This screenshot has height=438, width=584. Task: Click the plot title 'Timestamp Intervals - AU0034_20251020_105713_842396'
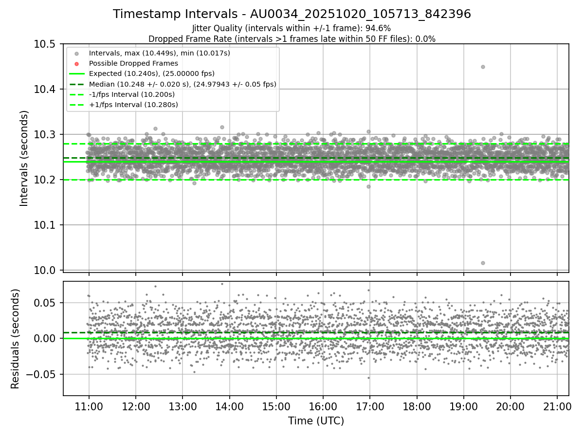(x=292, y=14)
